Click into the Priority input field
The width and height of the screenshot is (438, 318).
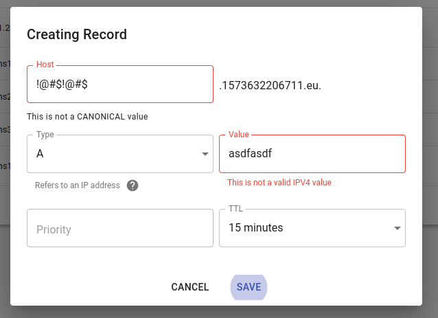pyautogui.click(x=120, y=228)
